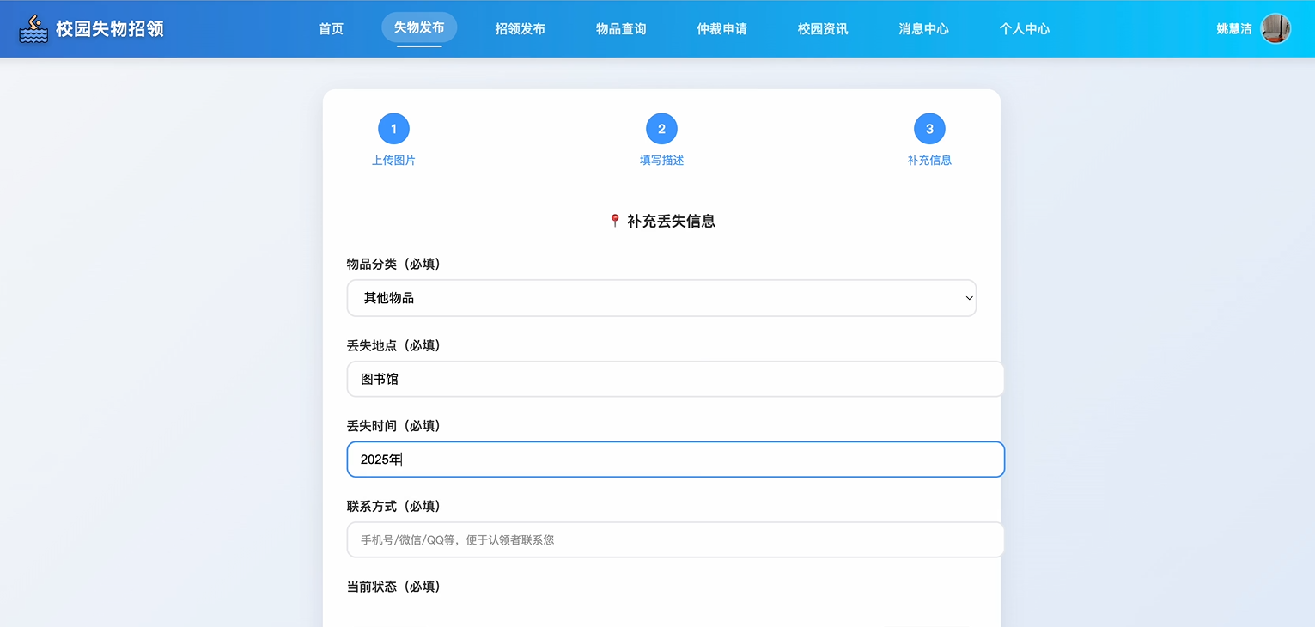Click the username 姚慧洁 link
The height and width of the screenshot is (627, 1315).
pyautogui.click(x=1233, y=28)
